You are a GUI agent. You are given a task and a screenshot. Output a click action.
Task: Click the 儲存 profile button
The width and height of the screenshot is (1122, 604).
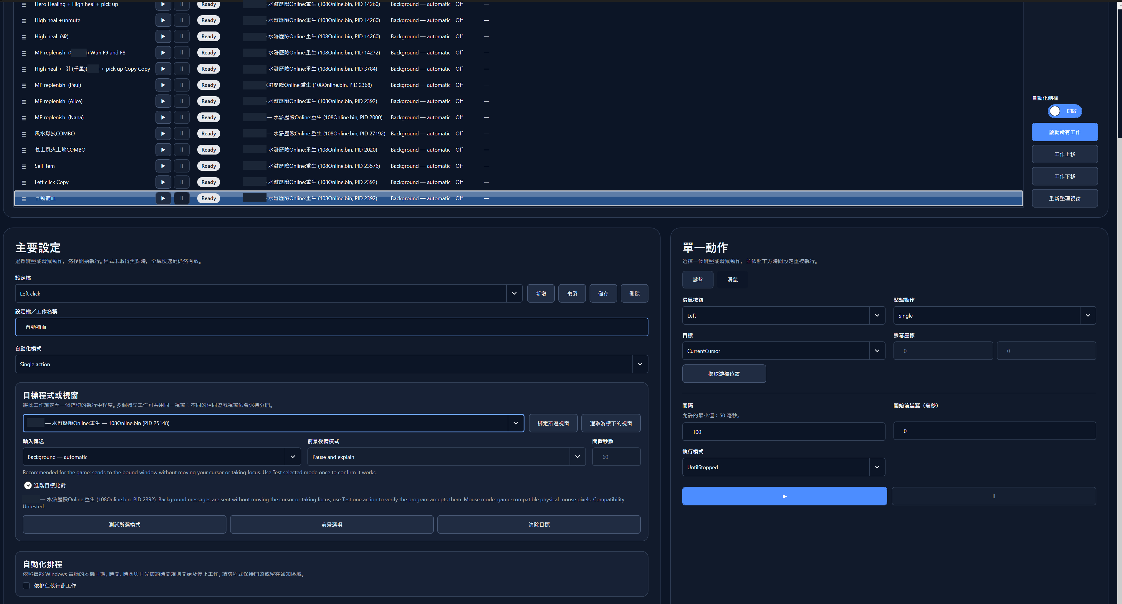(603, 293)
